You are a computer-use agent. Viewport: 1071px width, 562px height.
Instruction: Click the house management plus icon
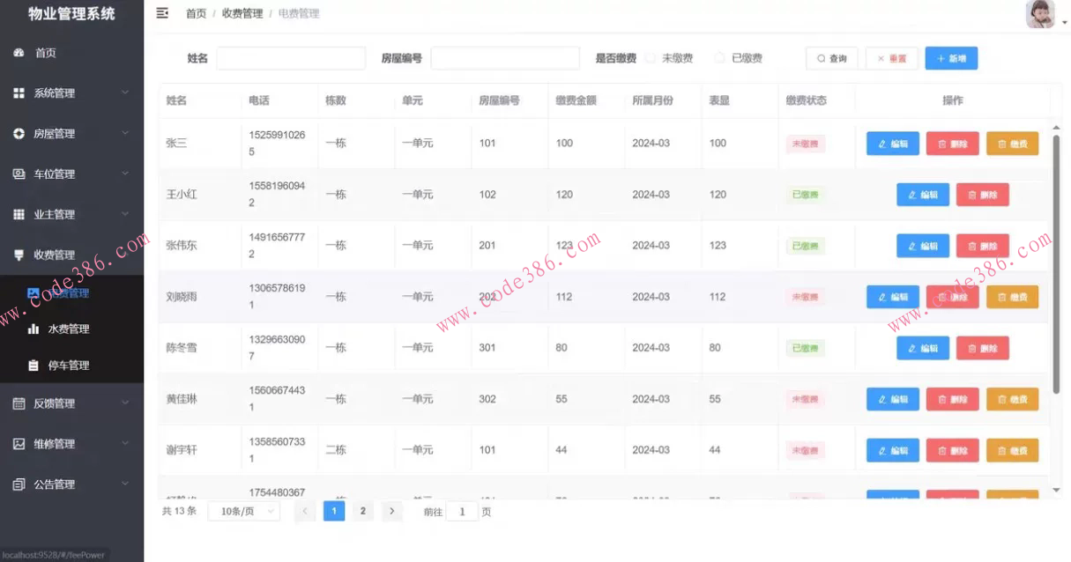19,134
